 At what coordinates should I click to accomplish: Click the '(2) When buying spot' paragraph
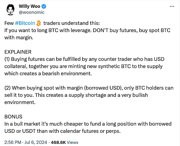[89, 95]
